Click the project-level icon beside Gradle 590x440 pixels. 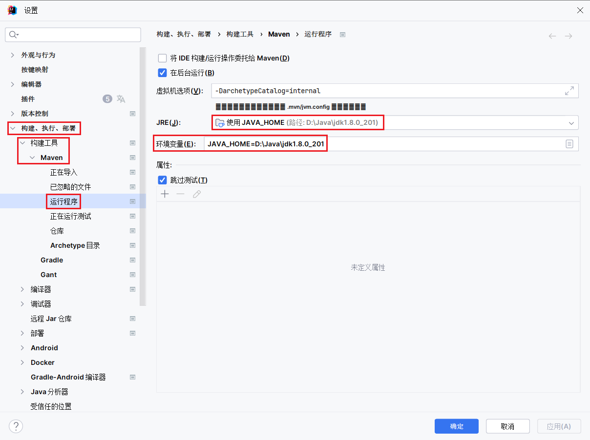(x=132, y=260)
